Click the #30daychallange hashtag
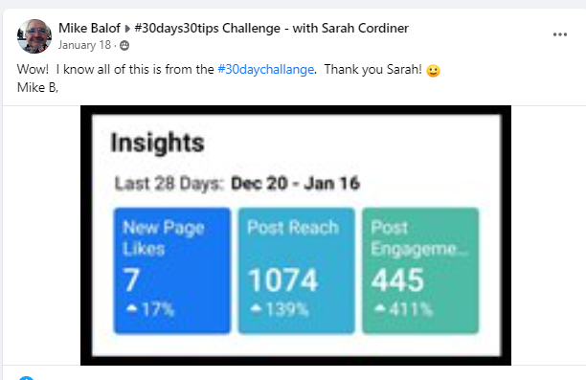This screenshot has height=380, width=586. pos(266,70)
